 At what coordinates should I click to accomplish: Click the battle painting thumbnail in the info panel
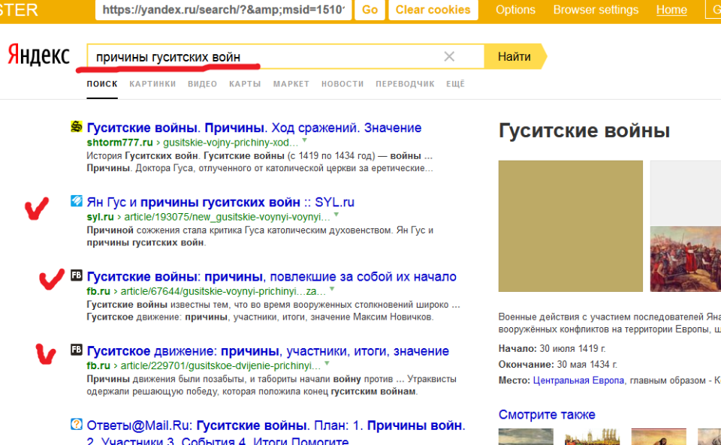(x=686, y=259)
